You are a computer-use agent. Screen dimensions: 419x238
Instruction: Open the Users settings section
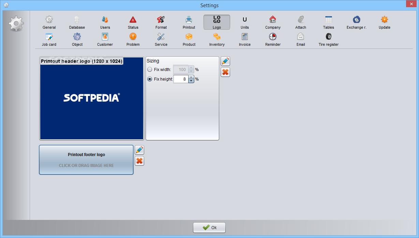pos(105,23)
